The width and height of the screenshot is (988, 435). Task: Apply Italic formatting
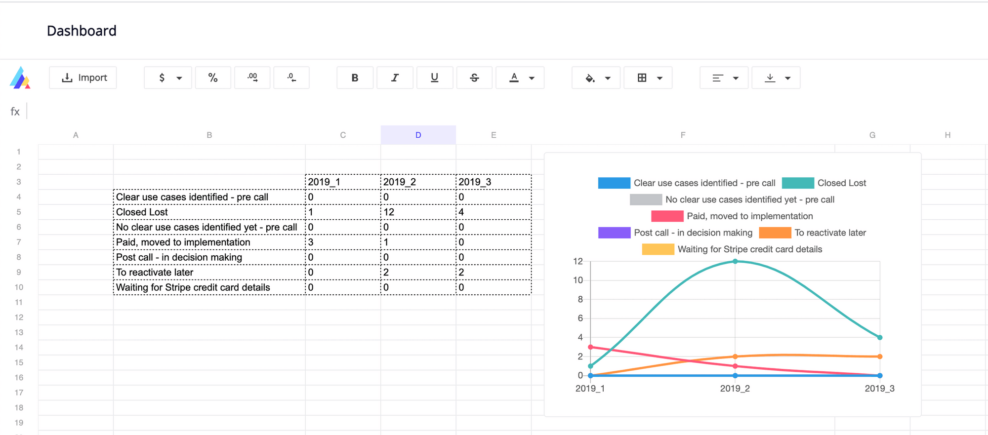(x=395, y=78)
